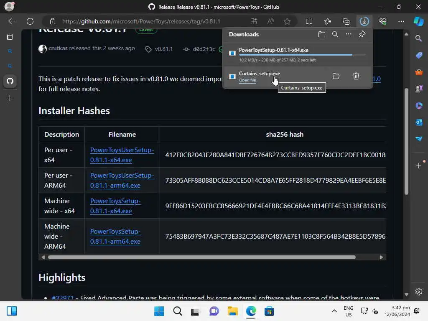This screenshot has height=321, width=428.
Task: Refresh the page with the reload icon
Action: 30,21
